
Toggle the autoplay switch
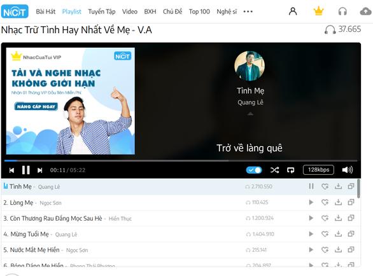(254, 170)
